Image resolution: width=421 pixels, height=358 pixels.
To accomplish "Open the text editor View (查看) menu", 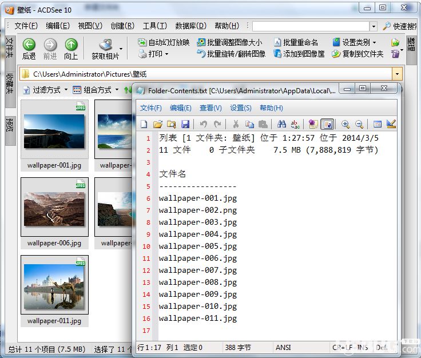I will pos(210,108).
